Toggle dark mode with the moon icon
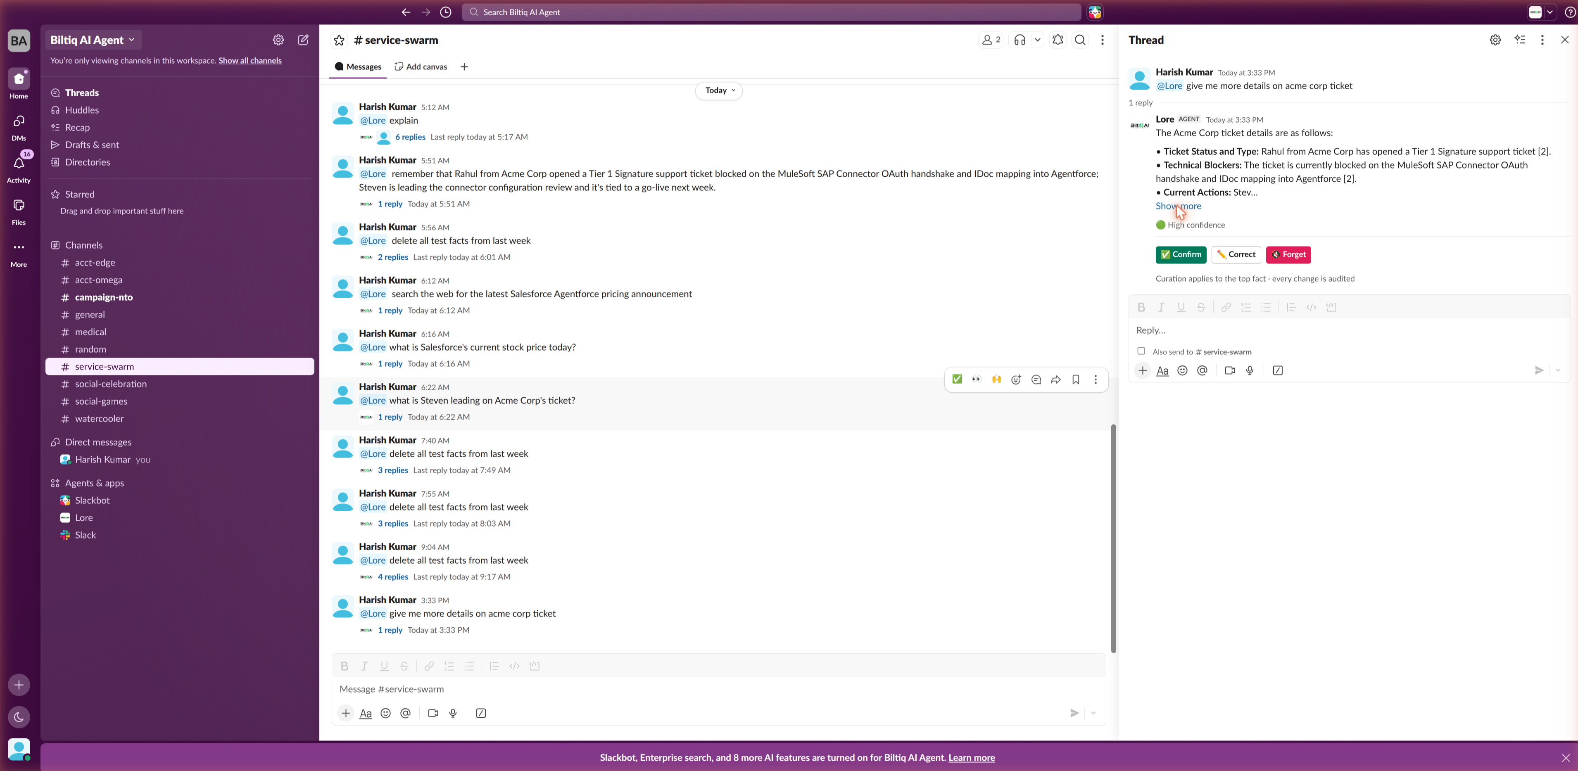This screenshot has height=771, width=1578. pos(19,717)
